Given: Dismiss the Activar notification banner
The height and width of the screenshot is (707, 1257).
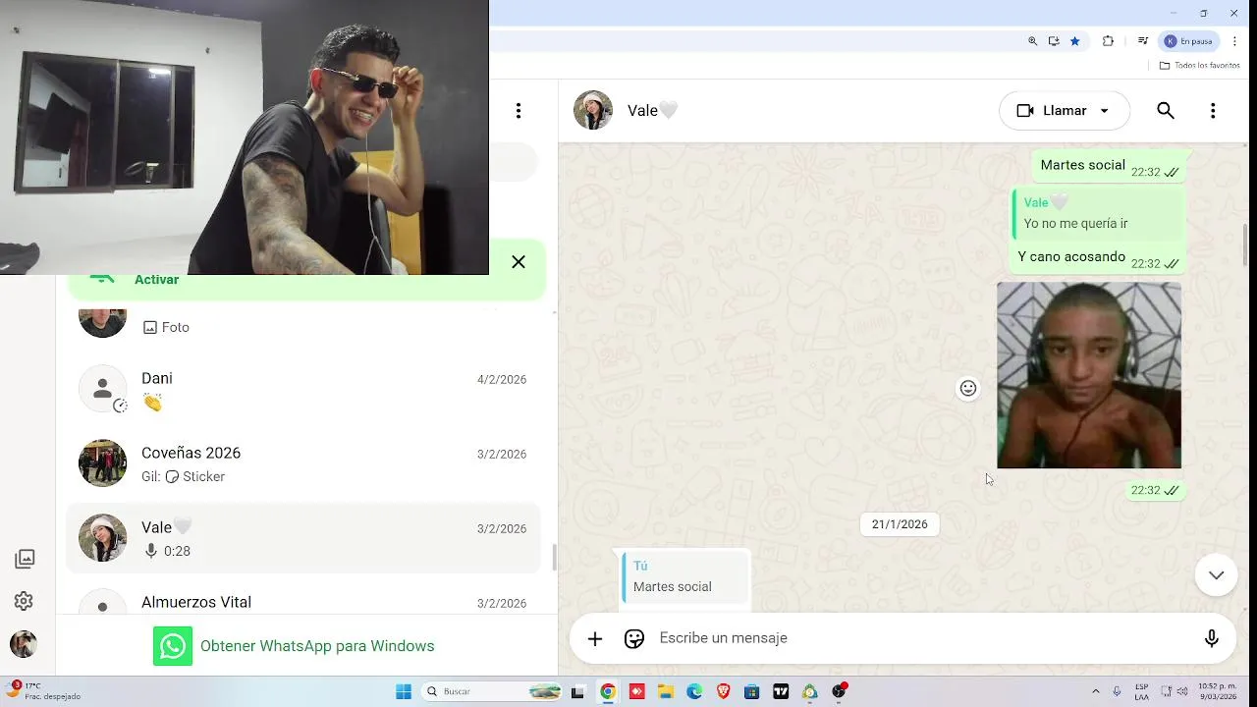Looking at the screenshot, I should click(x=519, y=262).
